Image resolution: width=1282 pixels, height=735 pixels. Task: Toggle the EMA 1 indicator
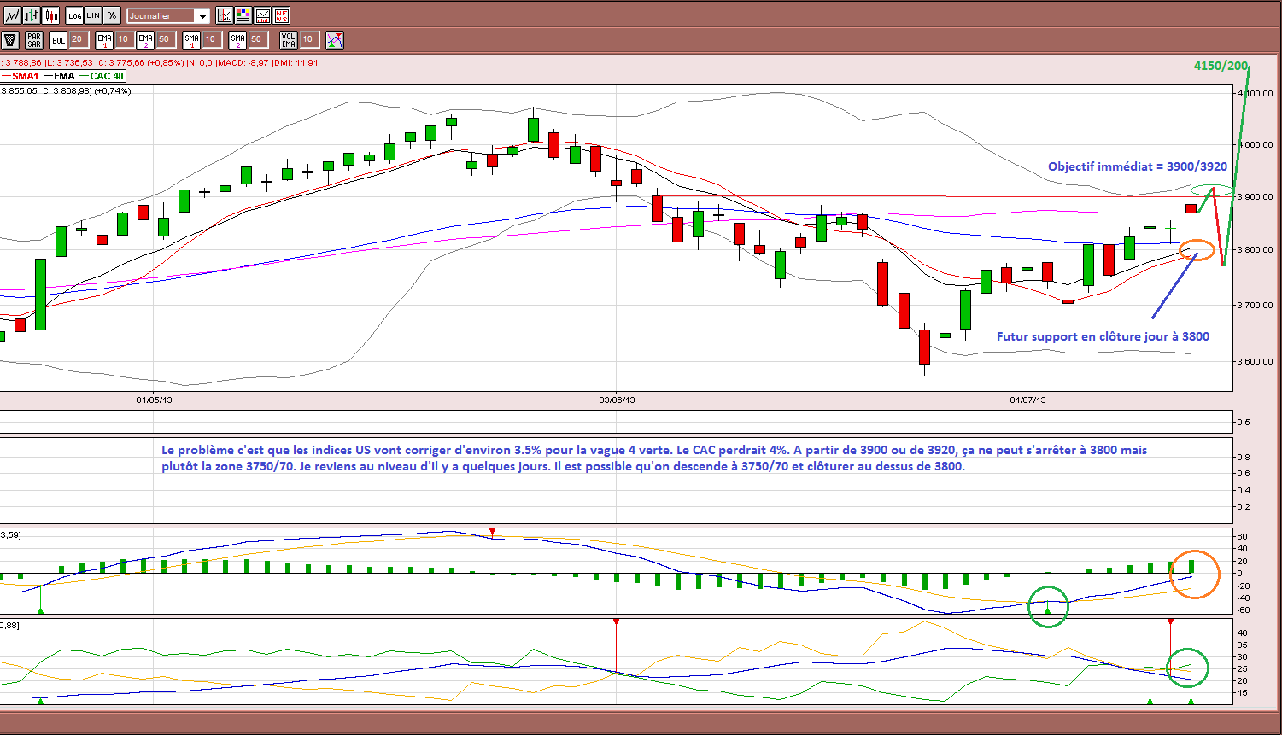click(104, 39)
